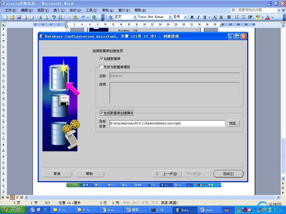
Task: Switch to the C:\W... taskbar command window
Action: click(160, 210)
